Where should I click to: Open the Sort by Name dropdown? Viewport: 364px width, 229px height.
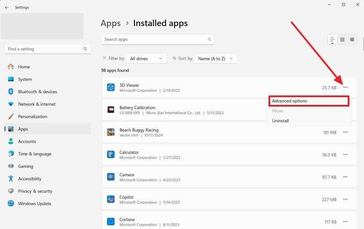[216, 59]
